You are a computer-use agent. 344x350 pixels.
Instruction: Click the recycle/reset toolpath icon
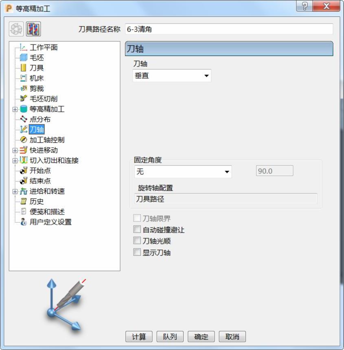pyautogui.click(x=16, y=29)
